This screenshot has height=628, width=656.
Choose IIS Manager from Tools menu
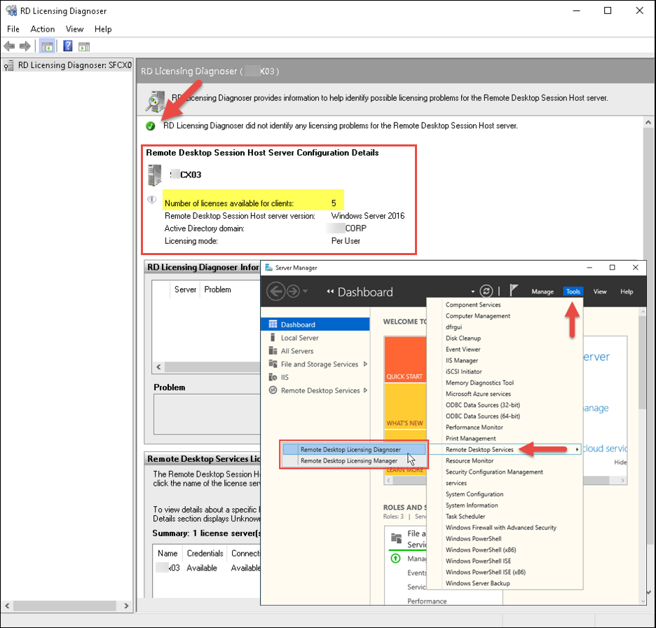coord(461,360)
